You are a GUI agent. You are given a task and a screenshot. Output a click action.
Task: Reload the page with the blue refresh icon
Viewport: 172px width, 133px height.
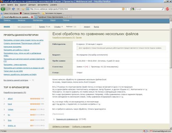(x=13, y=9)
